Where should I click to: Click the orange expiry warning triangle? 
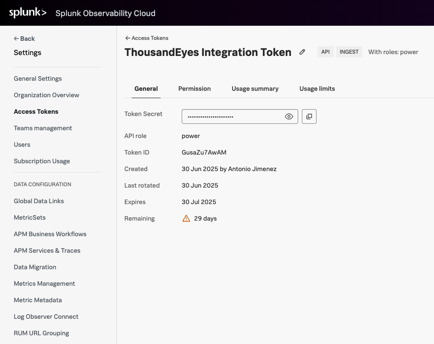[186, 219]
